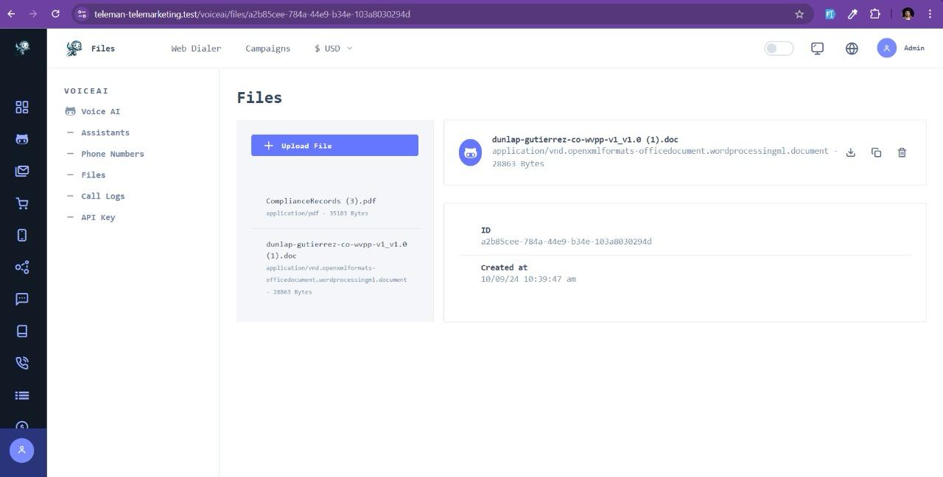Click the robot icon in the dark sidebar
The height and width of the screenshot is (477, 943).
click(x=21, y=139)
